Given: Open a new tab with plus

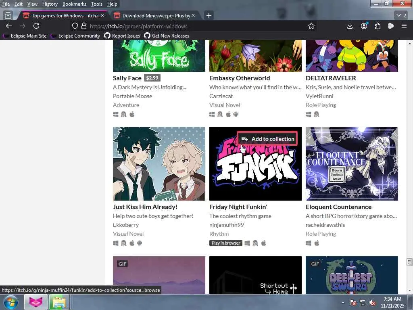Looking at the screenshot, I should click(209, 16).
